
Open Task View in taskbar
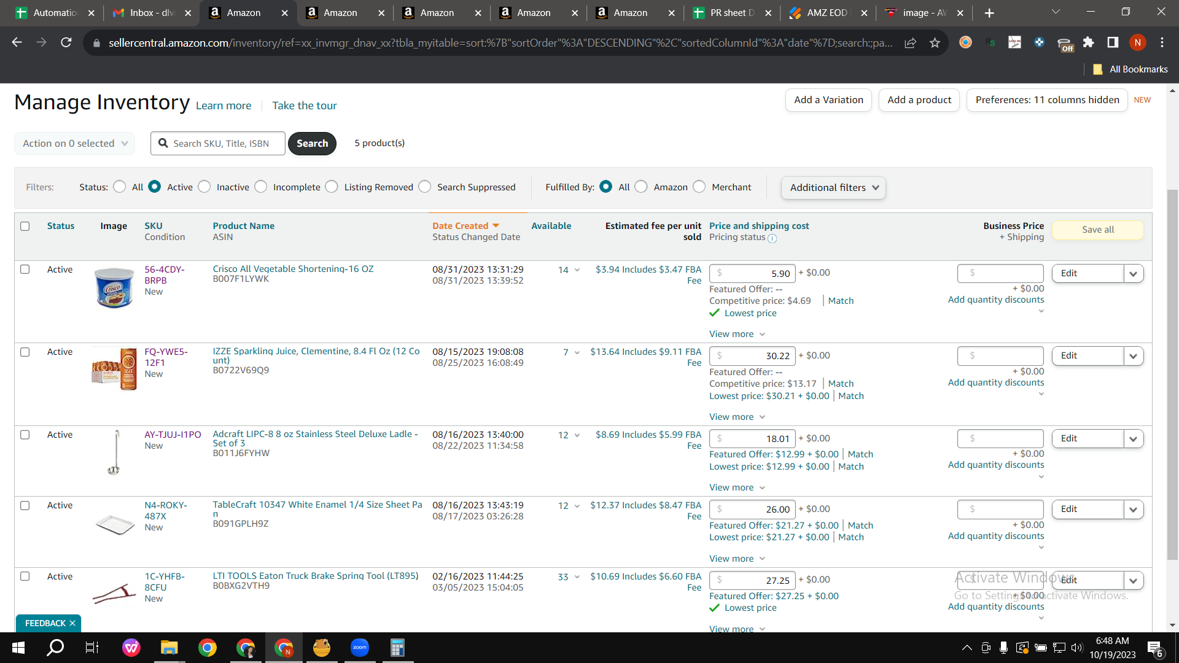pos(92,648)
